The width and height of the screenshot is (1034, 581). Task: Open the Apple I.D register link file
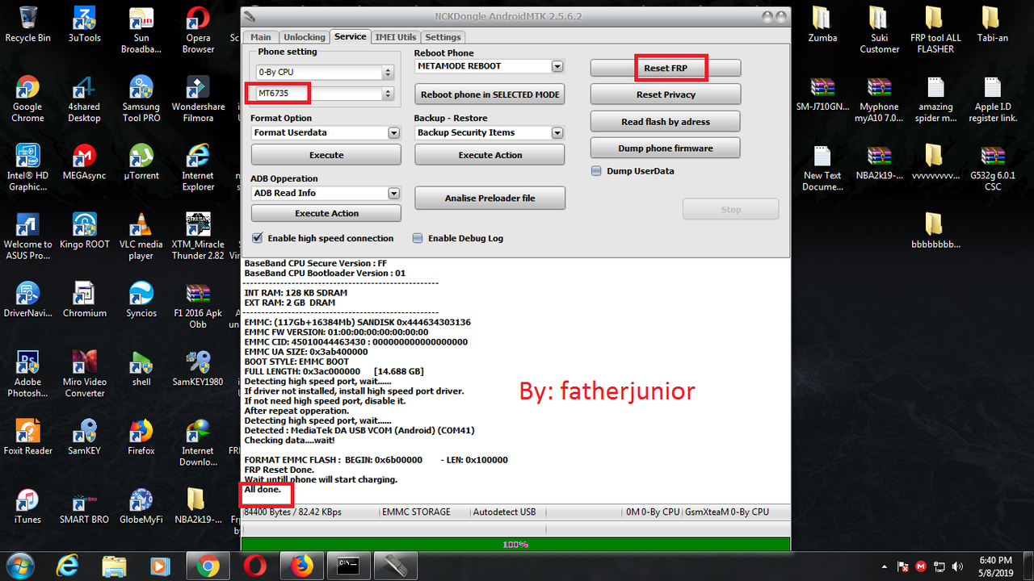coord(993,98)
